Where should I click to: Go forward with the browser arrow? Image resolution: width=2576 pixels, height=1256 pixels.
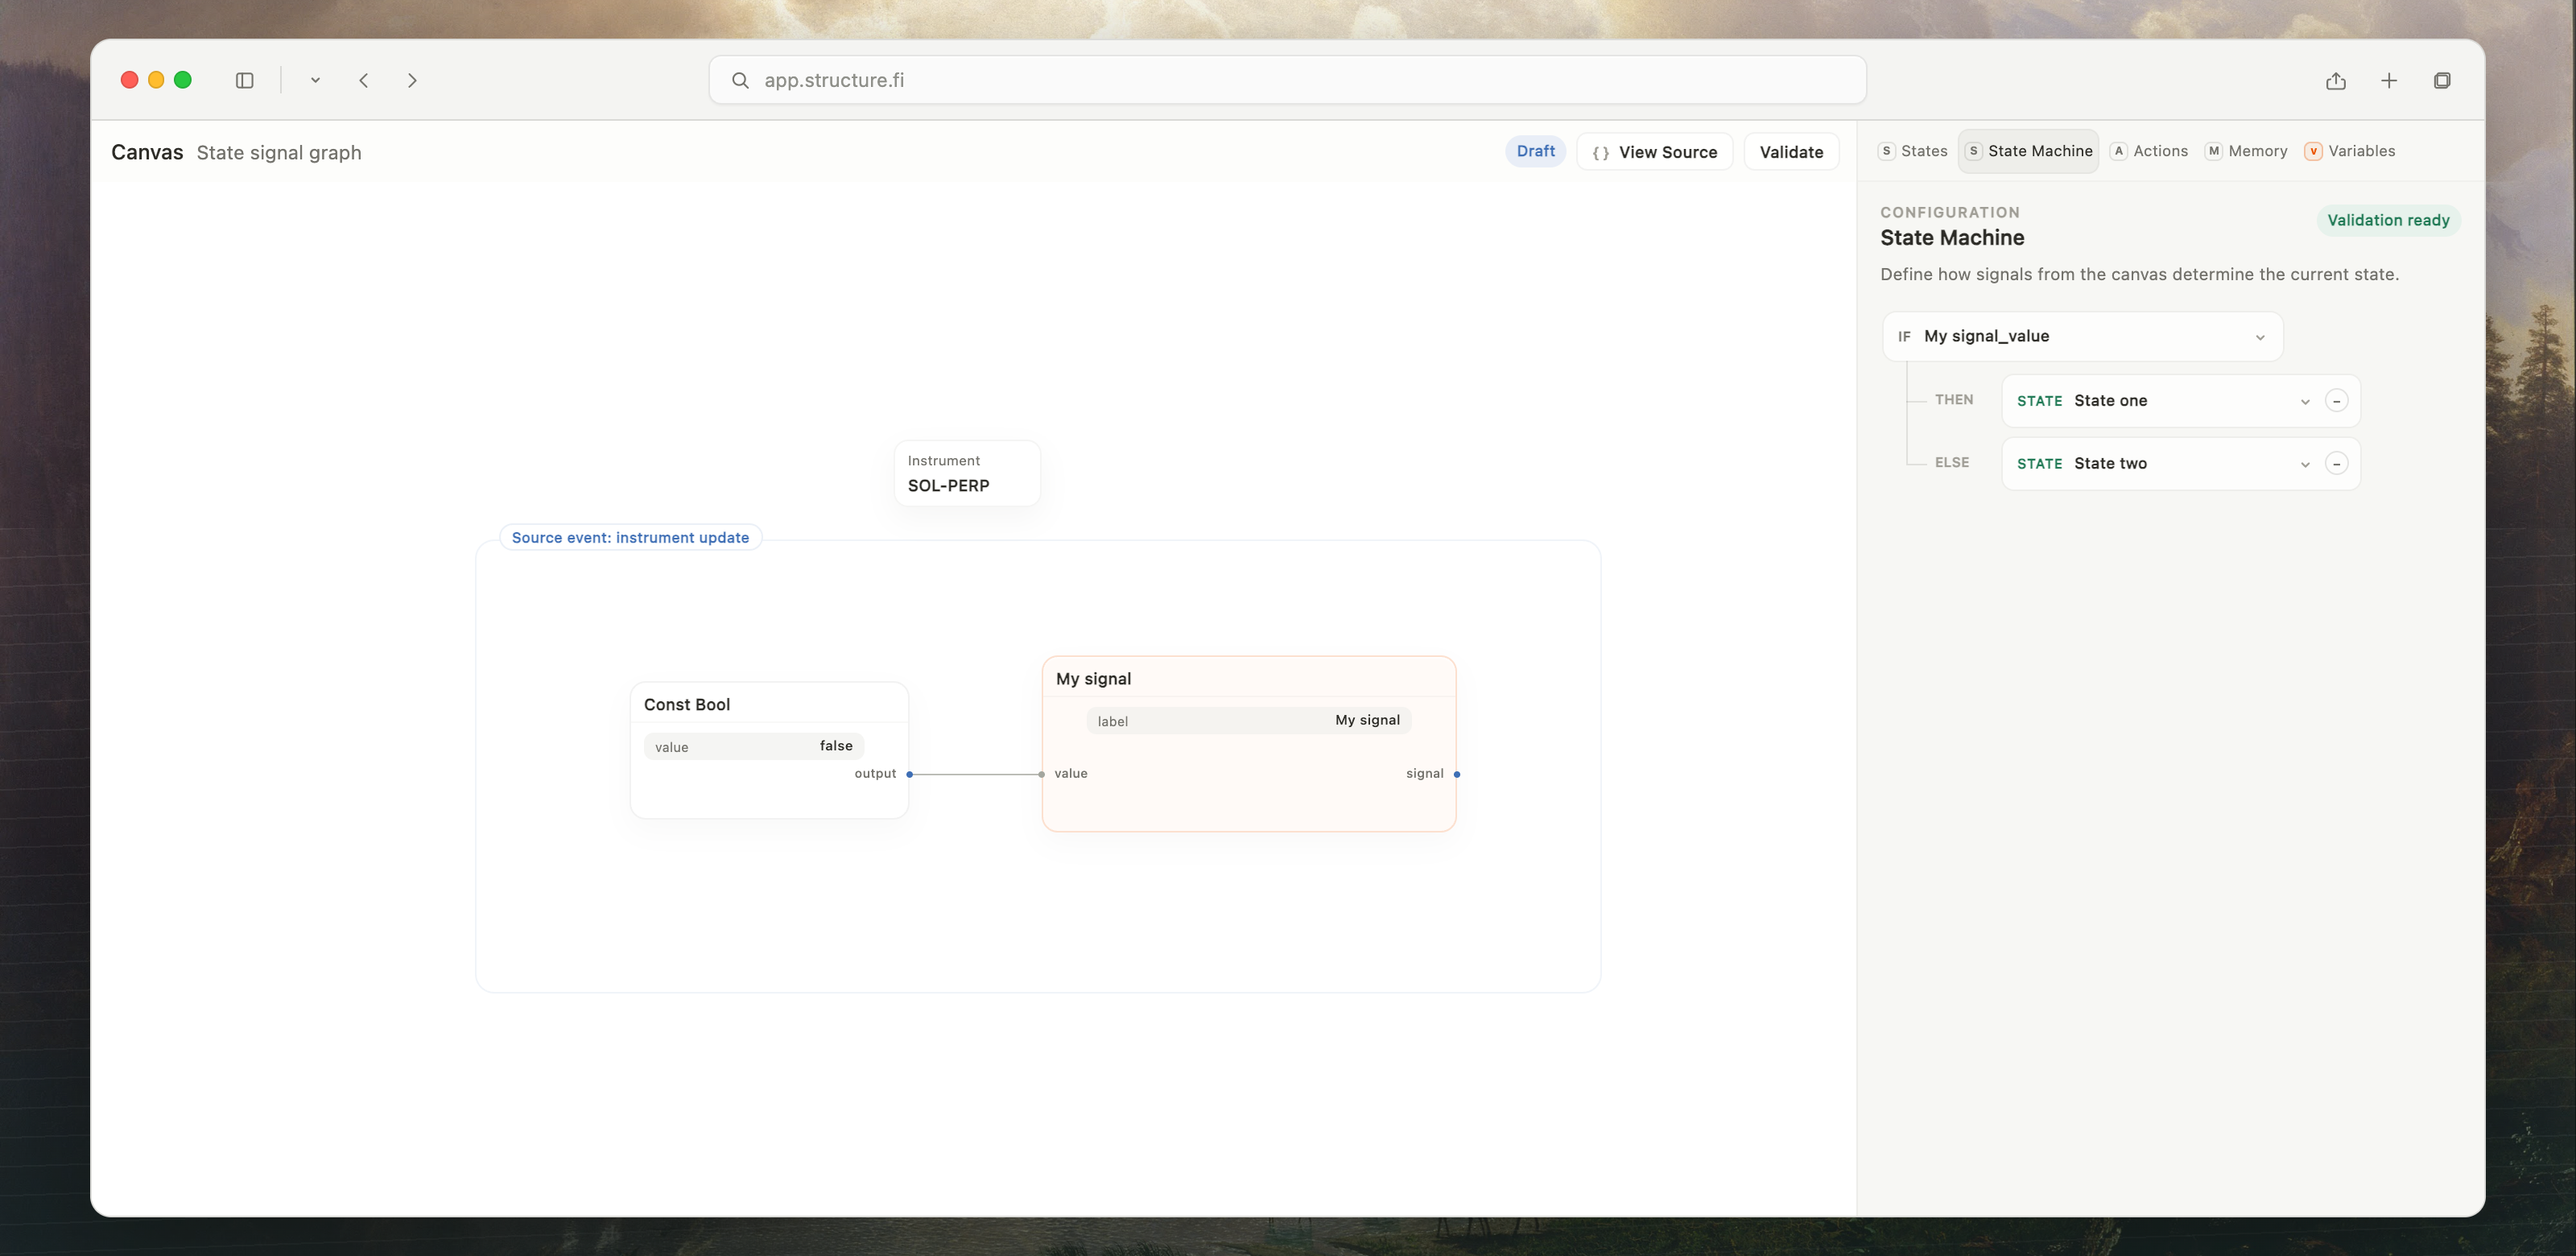(x=412, y=80)
